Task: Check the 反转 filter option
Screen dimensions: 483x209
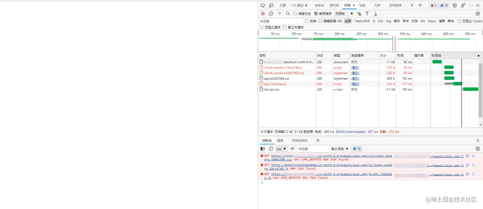Action: [x=306, y=21]
